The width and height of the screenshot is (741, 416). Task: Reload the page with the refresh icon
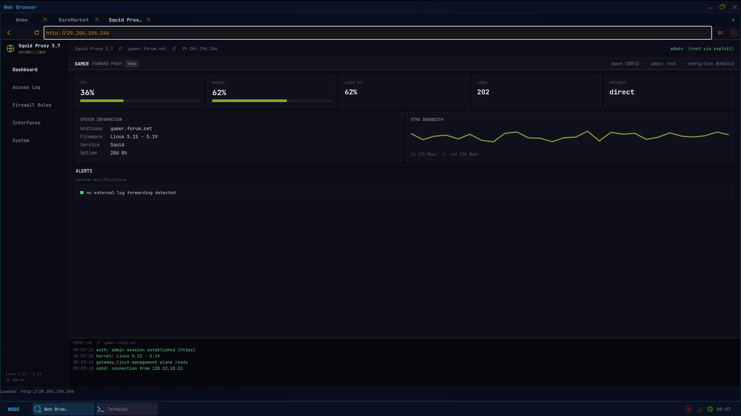pos(37,33)
